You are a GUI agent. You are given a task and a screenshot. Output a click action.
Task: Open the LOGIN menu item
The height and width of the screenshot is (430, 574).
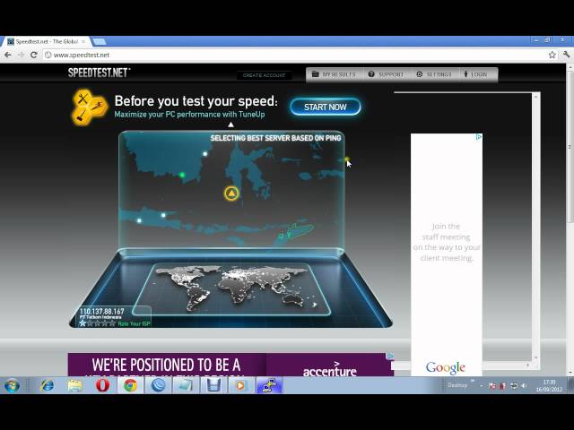[x=476, y=74]
